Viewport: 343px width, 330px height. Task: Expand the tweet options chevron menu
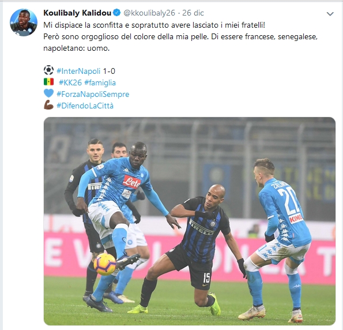point(330,14)
